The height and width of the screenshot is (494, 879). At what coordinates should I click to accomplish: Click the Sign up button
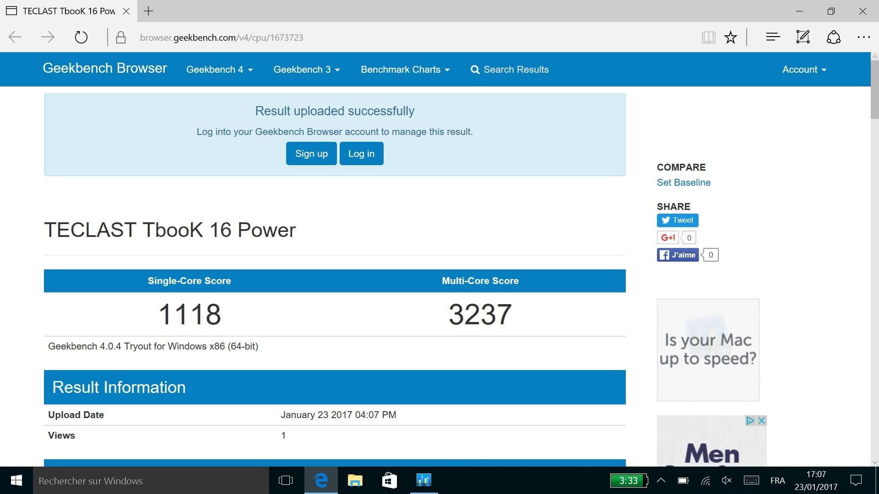[x=311, y=154]
